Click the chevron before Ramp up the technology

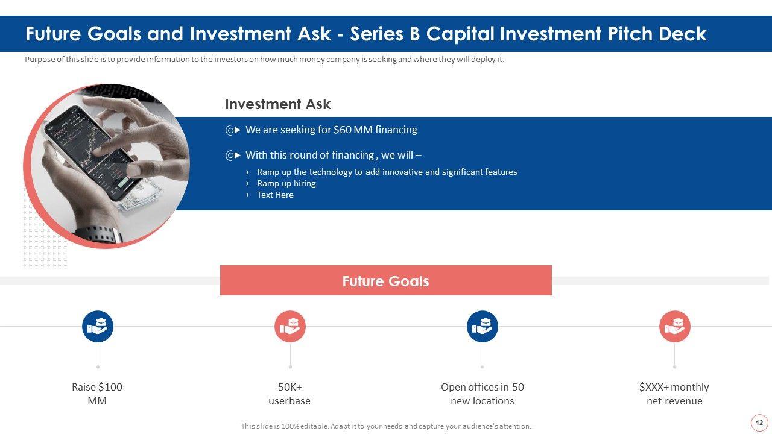pos(248,172)
